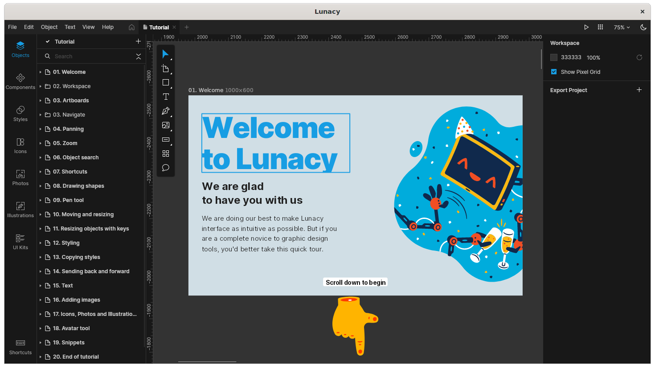655x368 pixels.
Task: Click the workspace color swatch 333333
Action: (x=554, y=57)
